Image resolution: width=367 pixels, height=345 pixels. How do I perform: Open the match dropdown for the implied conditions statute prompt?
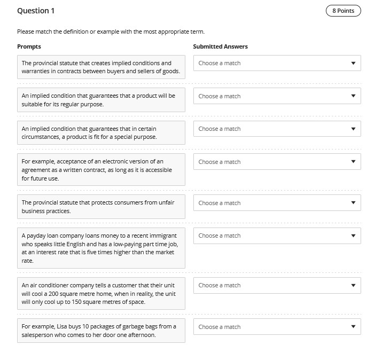277,63
